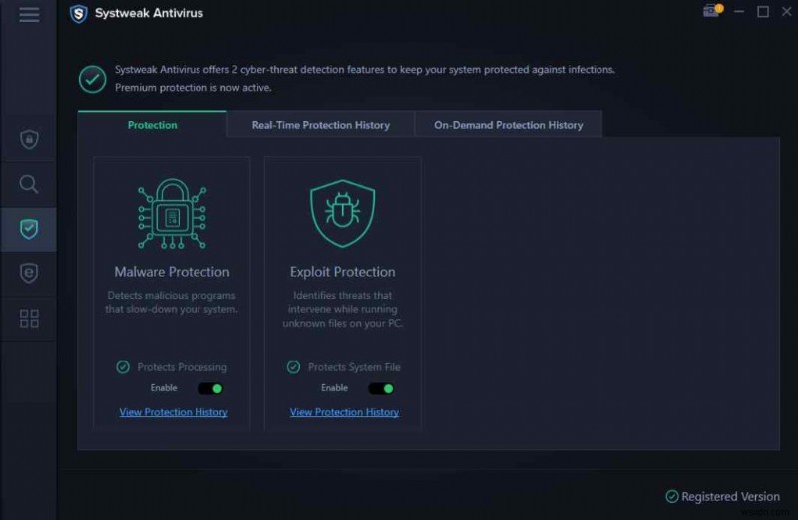This screenshot has height=520, width=798.
Task: Open the shield with 'e' web protection icon
Action: coord(29,273)
